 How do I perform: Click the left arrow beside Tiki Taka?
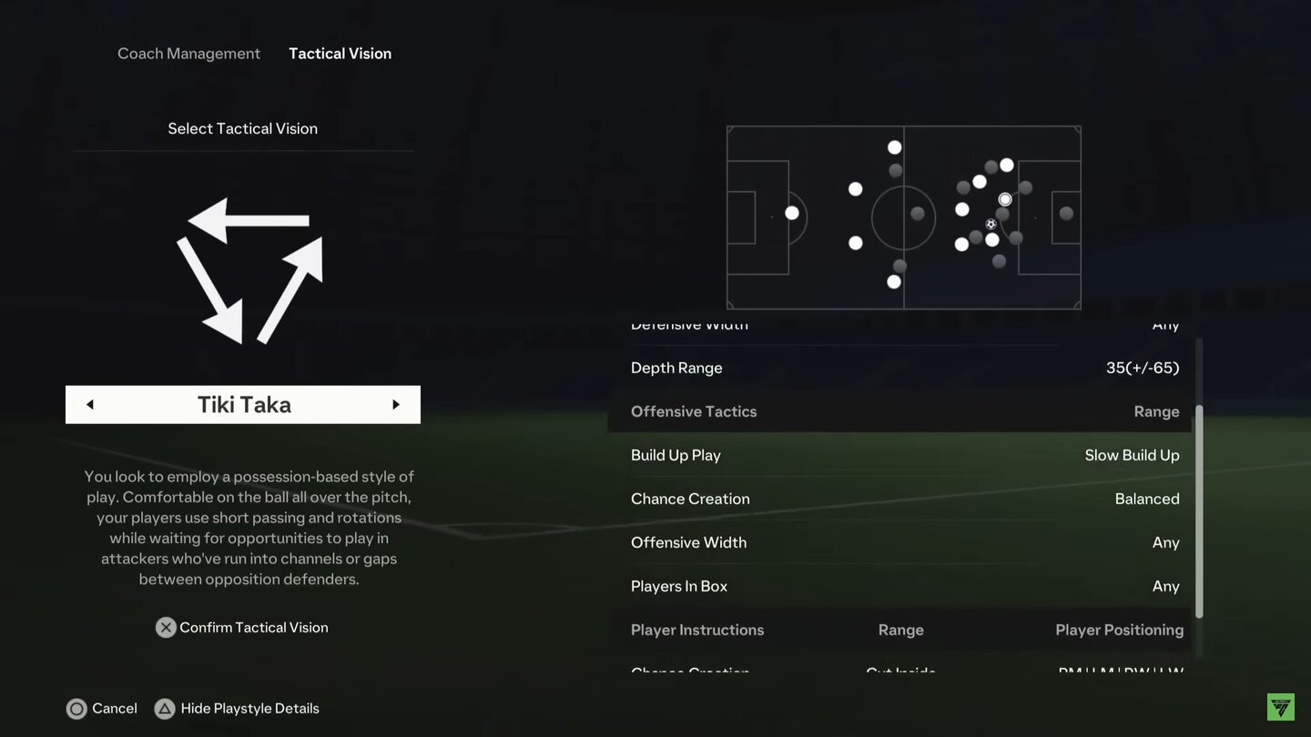pos(90,405)
